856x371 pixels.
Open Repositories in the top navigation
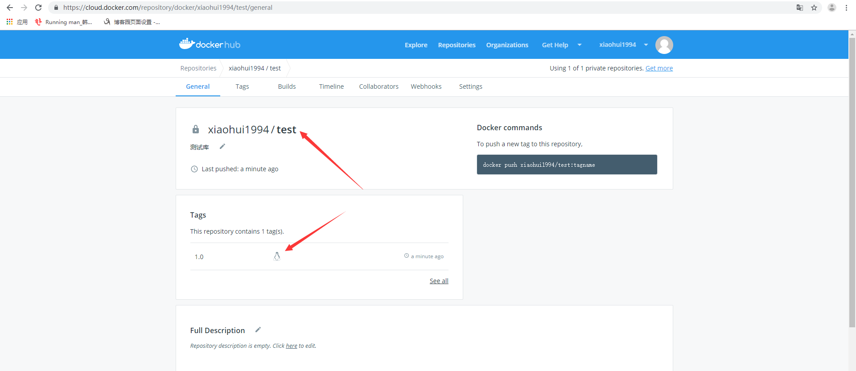point(457,45)
